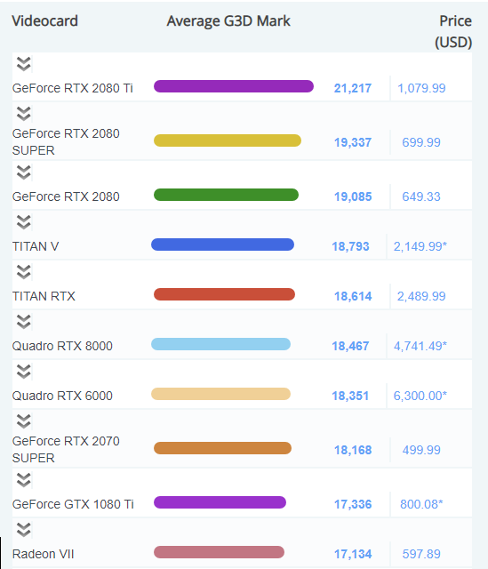488x569 pixels.
Task: Click the 21,217 G3D Mark score
Action: (353, 88)
